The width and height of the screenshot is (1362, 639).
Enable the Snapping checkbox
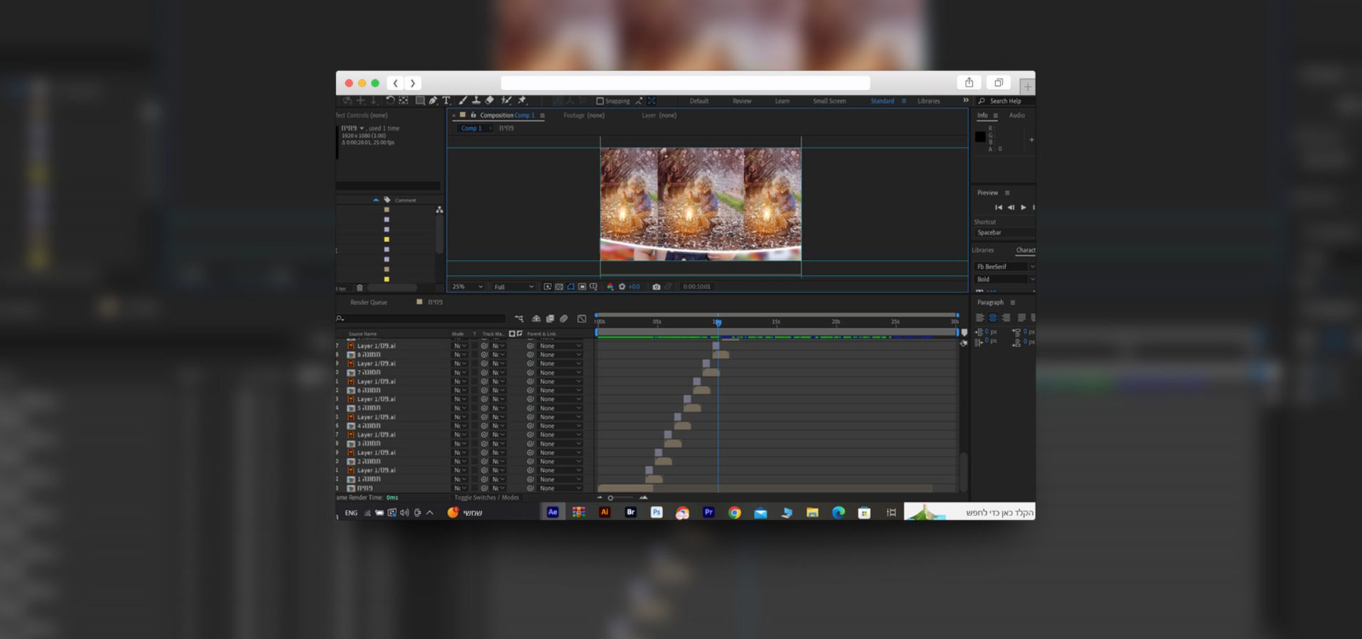point(600,101)
